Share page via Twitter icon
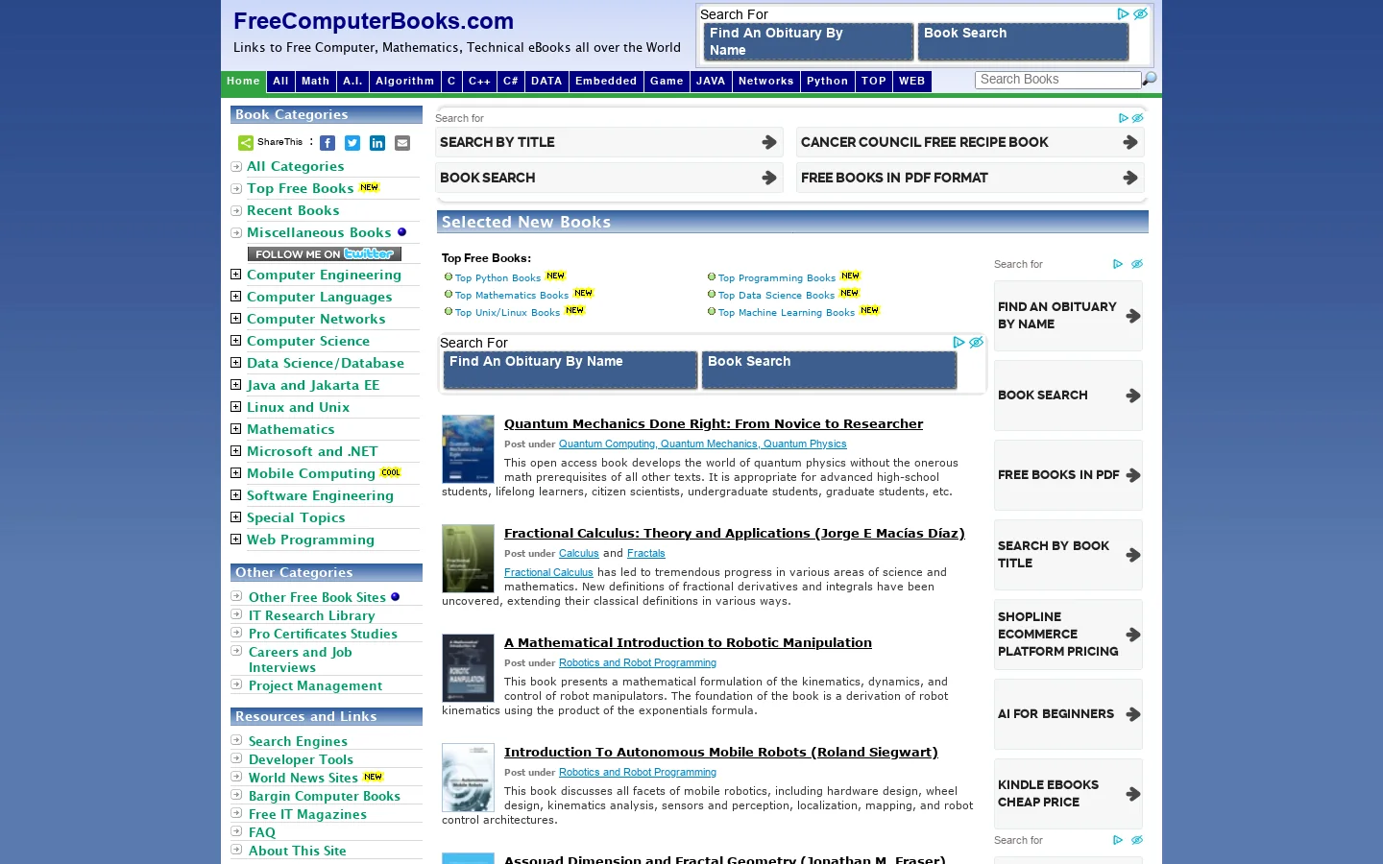This screenshot has height=864, width=1383. click(352, 143)
